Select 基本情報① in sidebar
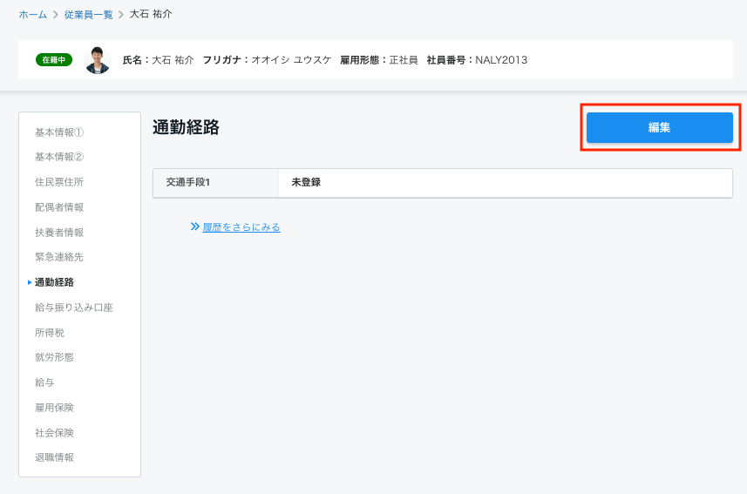This screenshot has width=747, height=494. pyautogui.click(x=59, y=132)
